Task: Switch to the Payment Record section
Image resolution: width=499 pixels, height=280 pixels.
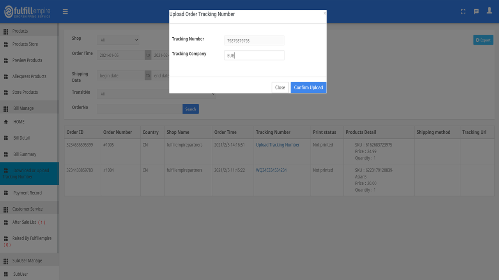Action: pos(27,192)
